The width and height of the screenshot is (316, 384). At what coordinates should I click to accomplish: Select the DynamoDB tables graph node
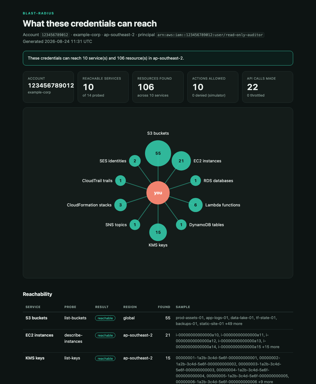click(181, 225)
